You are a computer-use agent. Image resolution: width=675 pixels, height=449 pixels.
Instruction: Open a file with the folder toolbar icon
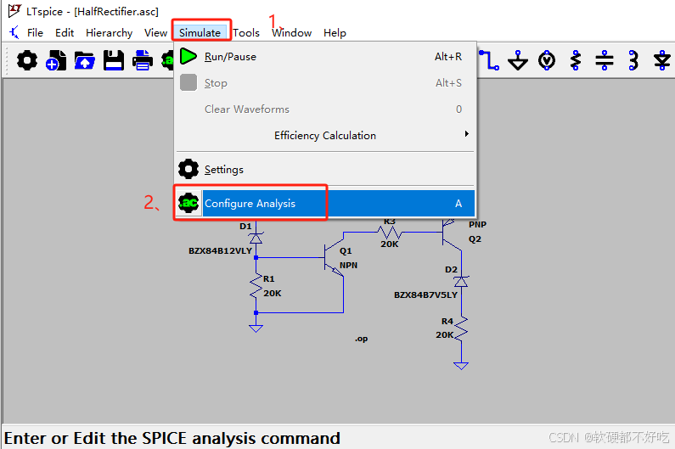(x=84, y=60)
